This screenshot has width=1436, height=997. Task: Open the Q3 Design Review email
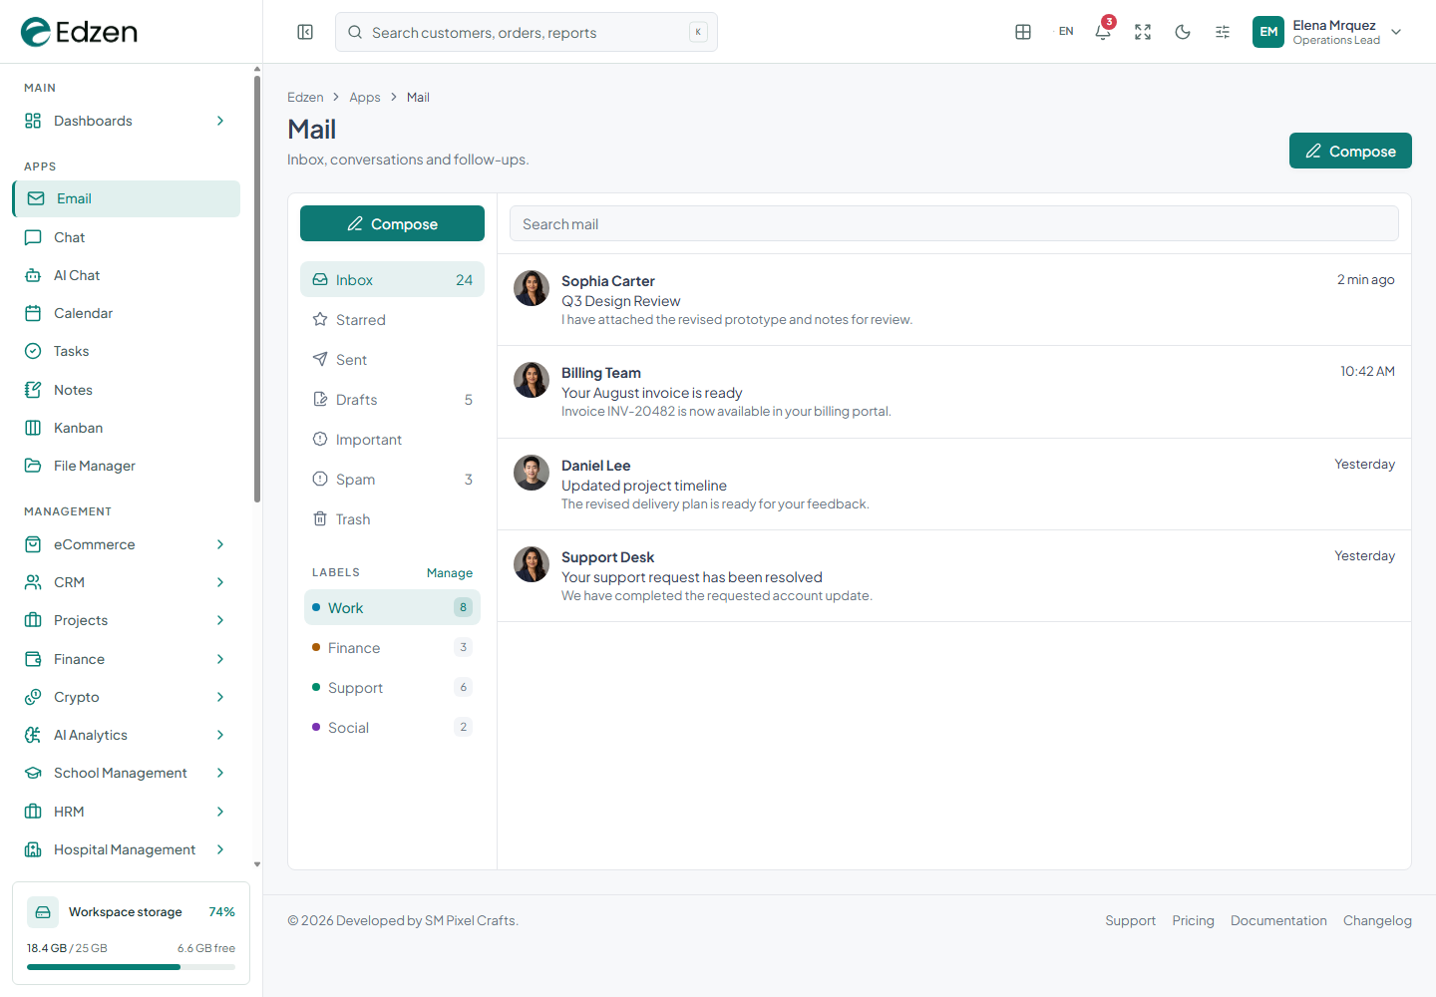[x=954, y=300]
